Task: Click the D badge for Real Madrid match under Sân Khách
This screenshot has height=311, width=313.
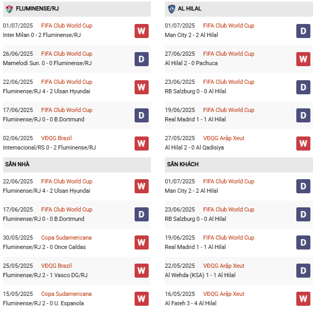Action: point(303,243)
